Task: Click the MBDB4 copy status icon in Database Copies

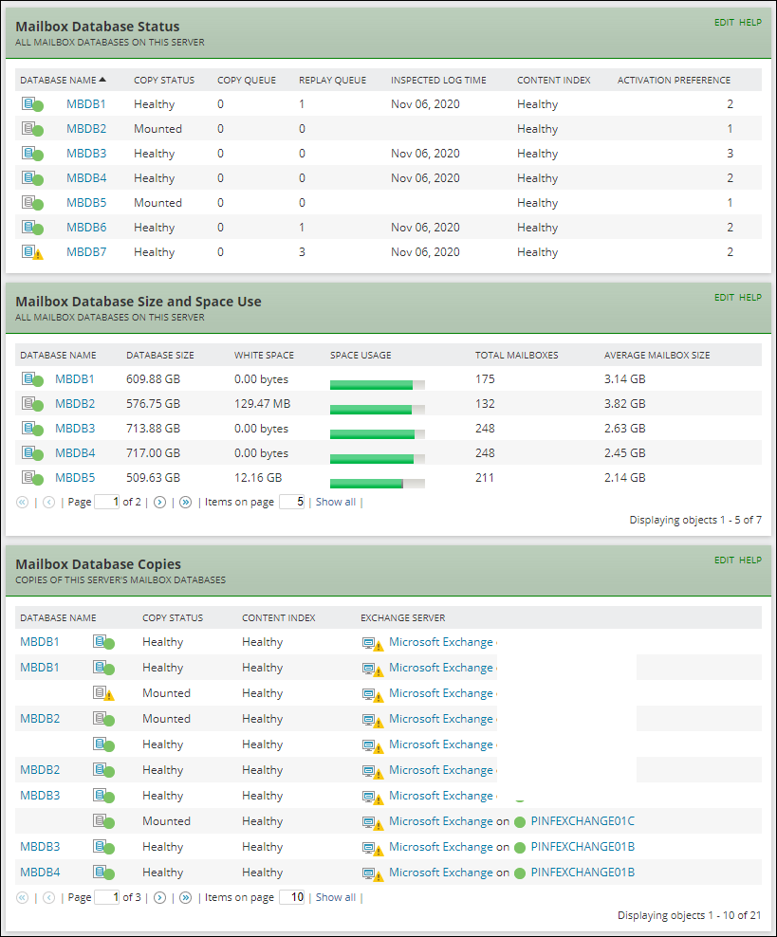Action: (x=103, y=873)
